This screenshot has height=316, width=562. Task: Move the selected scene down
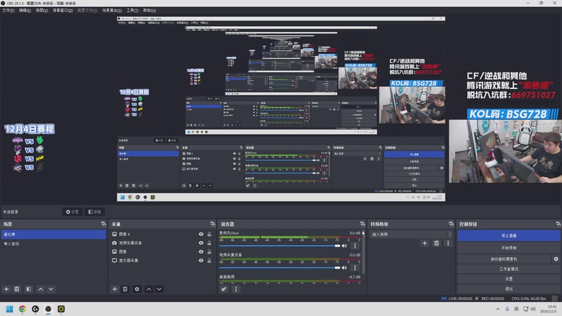tap(51, 289)
